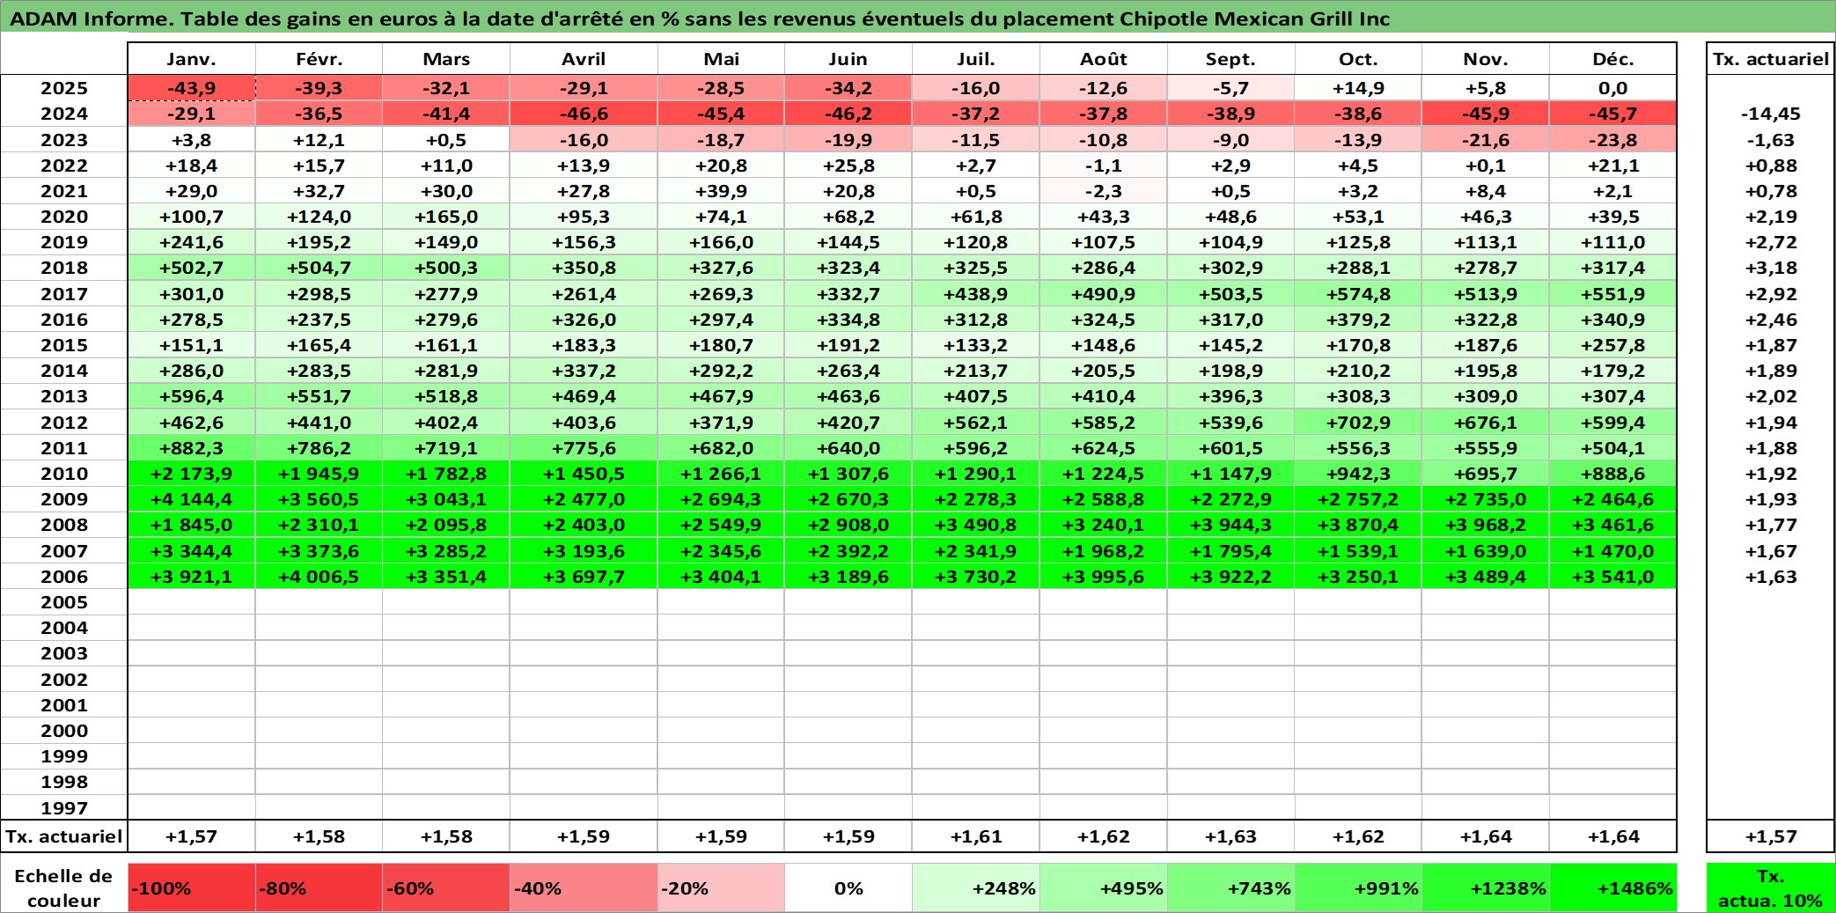Select the -14,45 actuarial rate for 2024
This screenshot has width=1836, height=913.
[x=1770, y=114]
